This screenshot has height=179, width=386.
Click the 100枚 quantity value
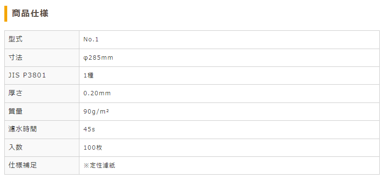pos(93,148)
